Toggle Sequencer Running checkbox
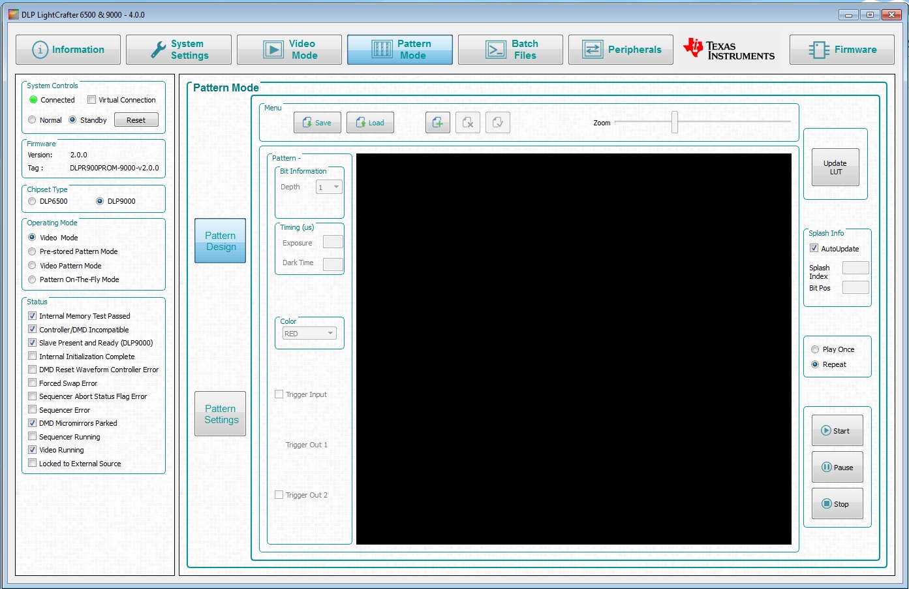Image resolution: width=909 pixels, height=589 pixels. point(32,437)
